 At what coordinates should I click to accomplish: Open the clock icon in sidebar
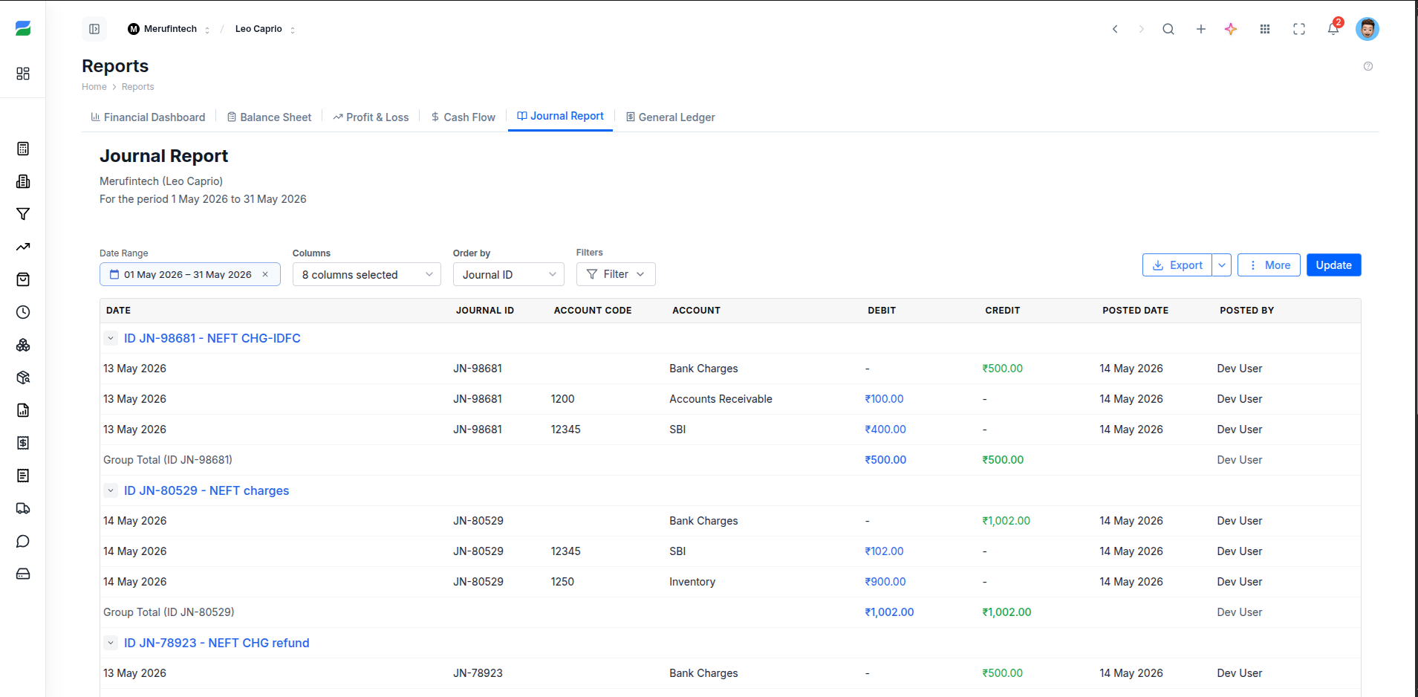pyautogui.click(x=23, y=312)
